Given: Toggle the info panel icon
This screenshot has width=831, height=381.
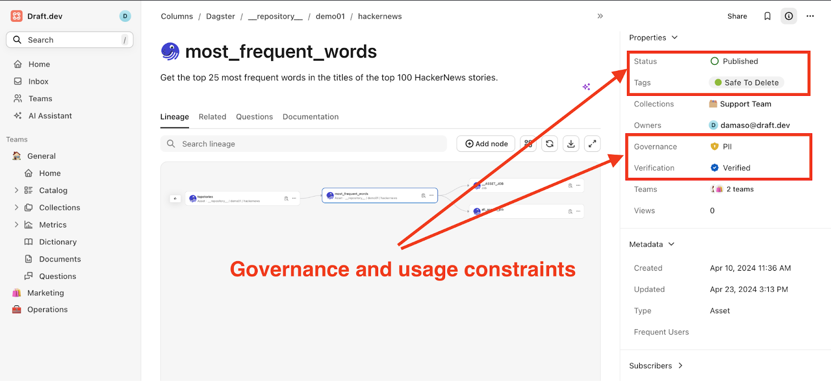Looking at the screenshot, I should [x=788, y=16].
